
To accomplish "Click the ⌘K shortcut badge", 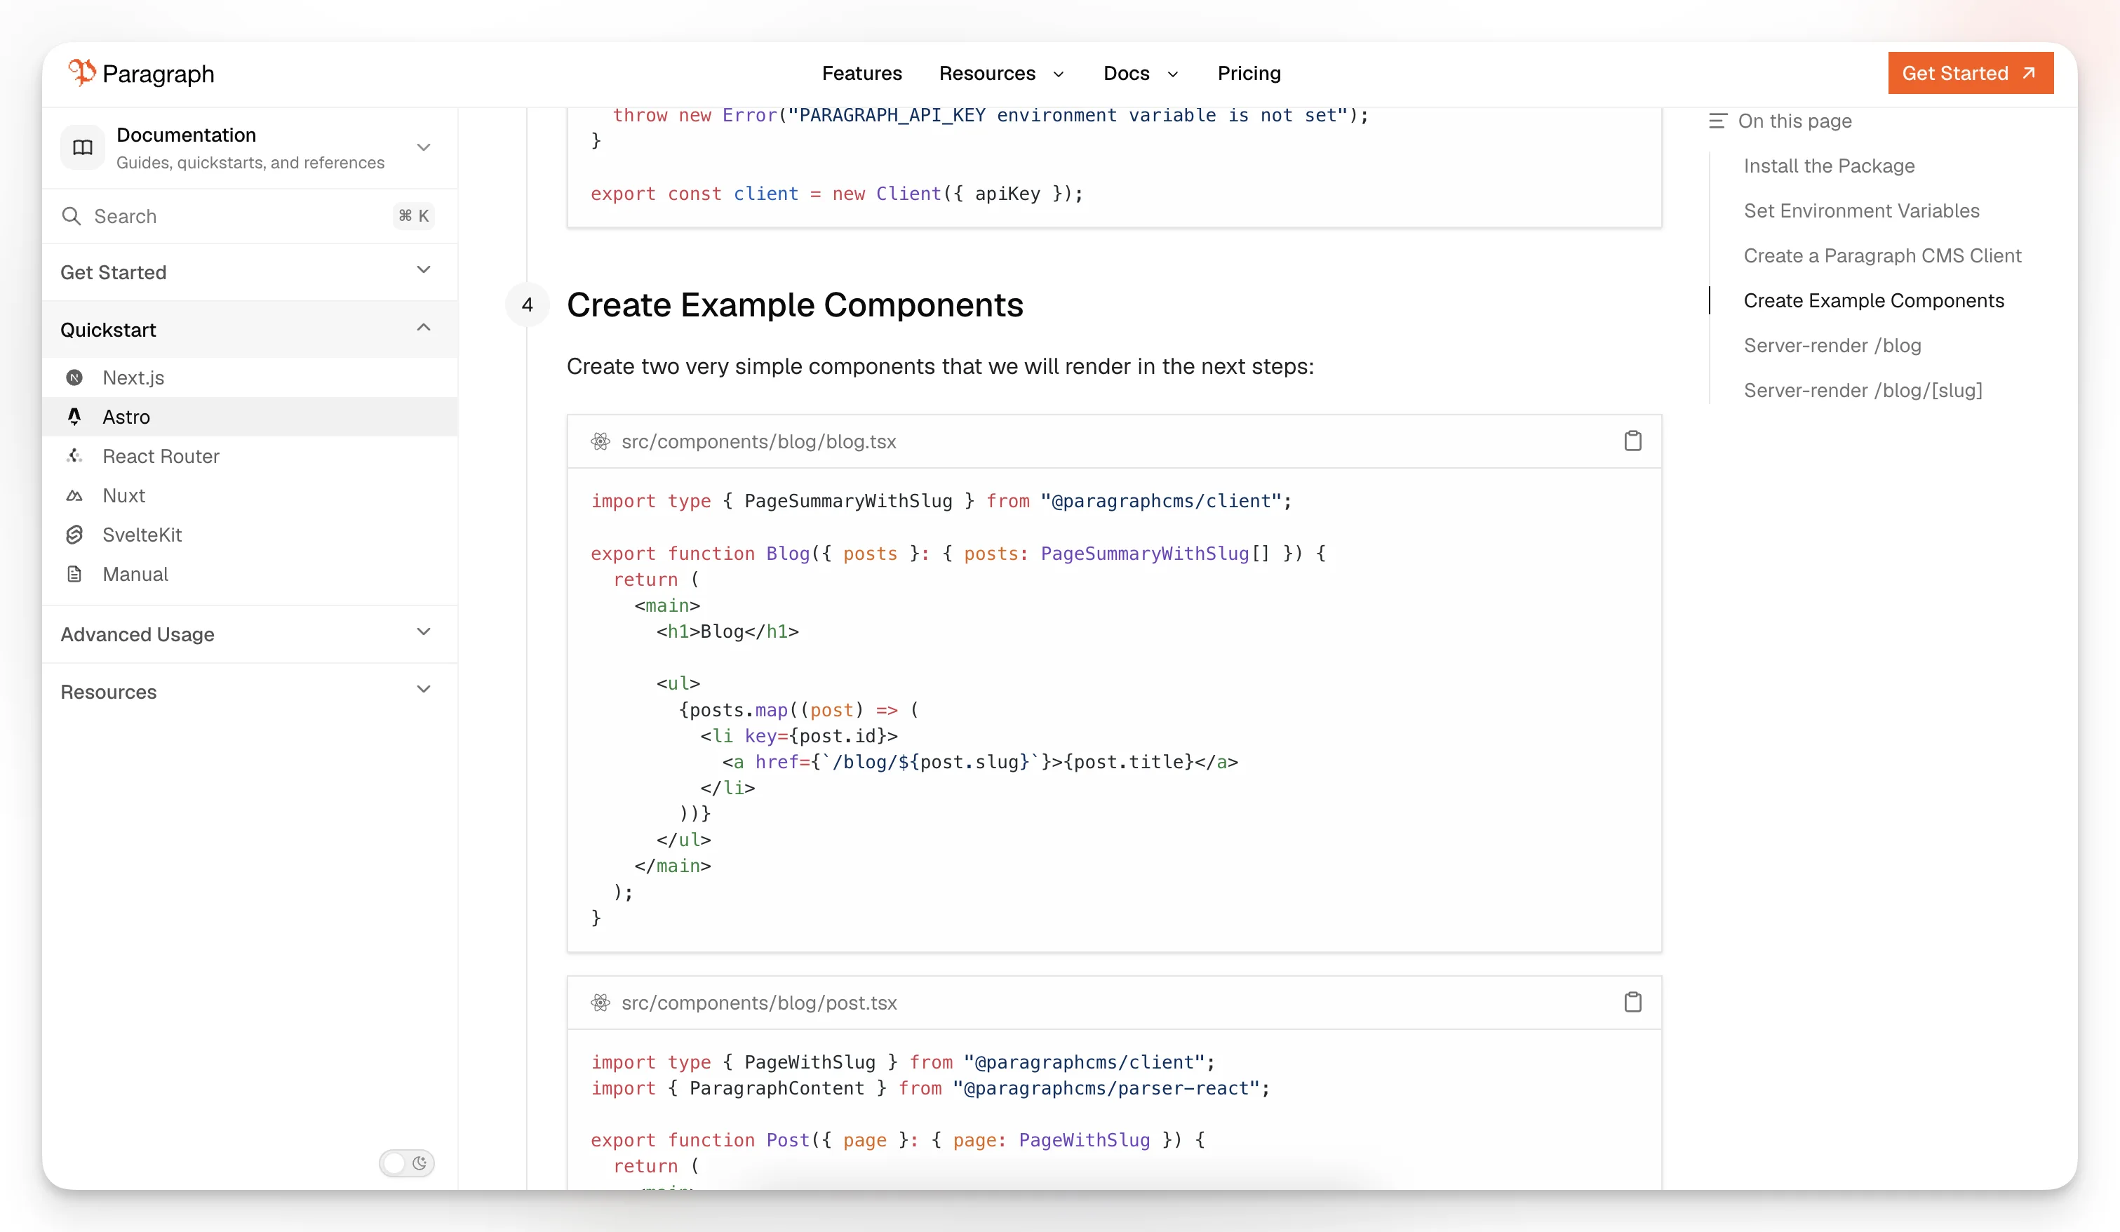I will pos(414,216).
